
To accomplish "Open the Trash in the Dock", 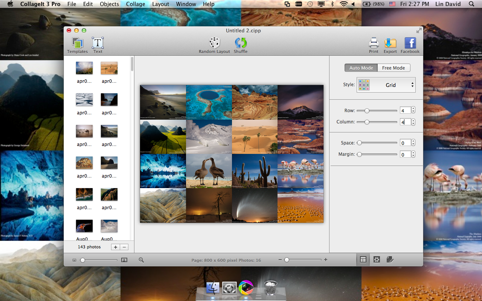I will (x=270, y=288).
